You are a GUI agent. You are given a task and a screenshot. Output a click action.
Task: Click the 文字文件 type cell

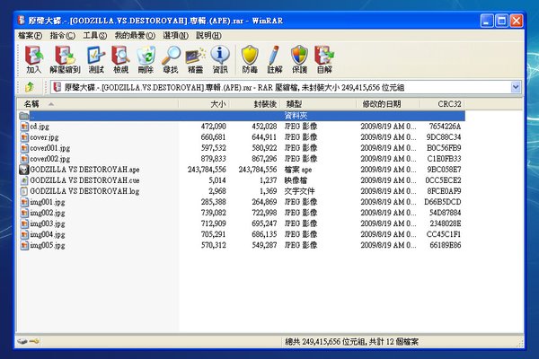click(299, 191)
